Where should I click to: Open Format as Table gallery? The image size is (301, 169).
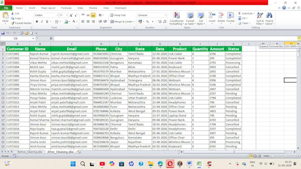(x=190, y=19)
